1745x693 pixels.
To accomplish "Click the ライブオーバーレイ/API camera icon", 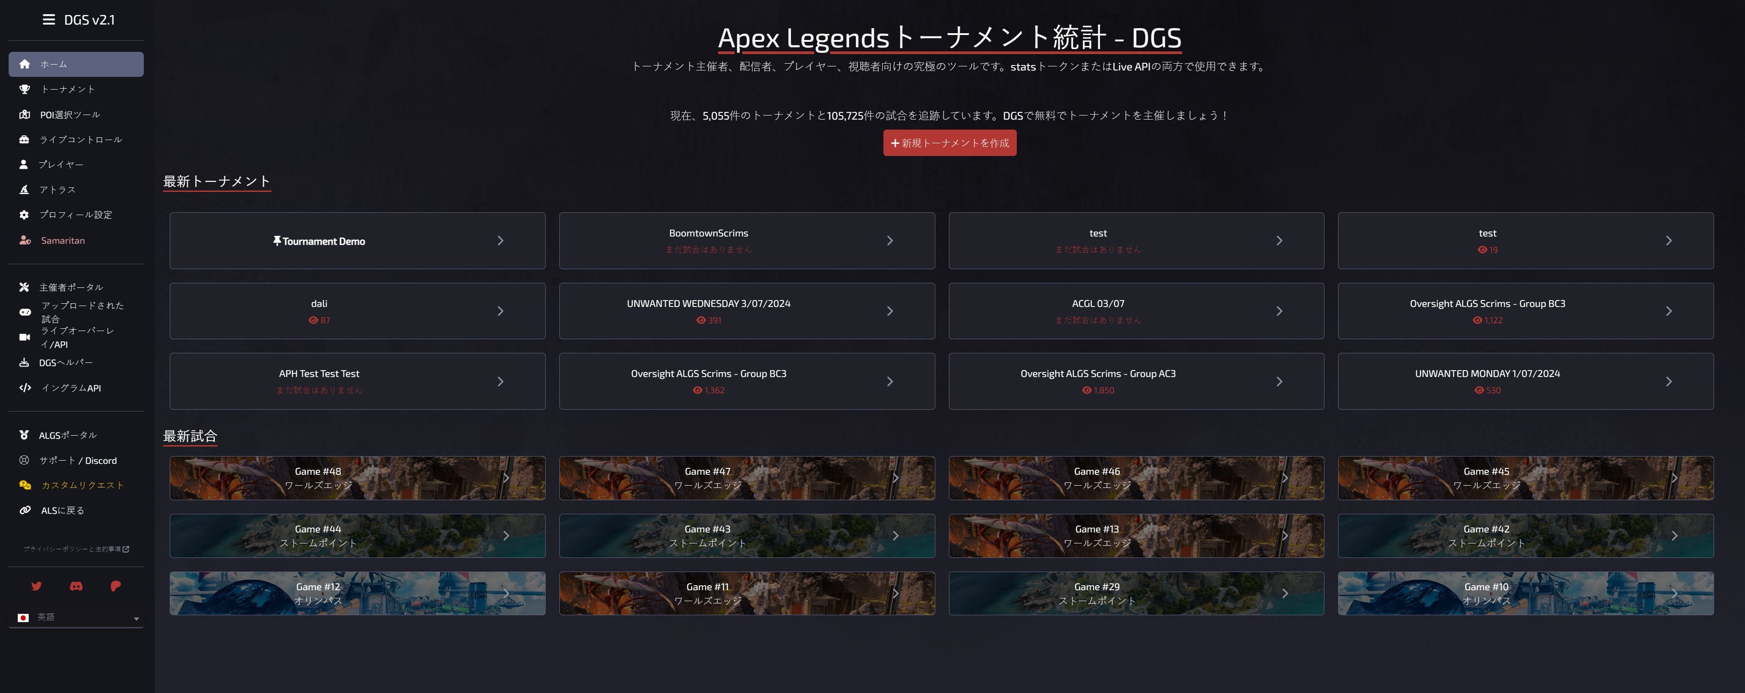I will (25, 337).
